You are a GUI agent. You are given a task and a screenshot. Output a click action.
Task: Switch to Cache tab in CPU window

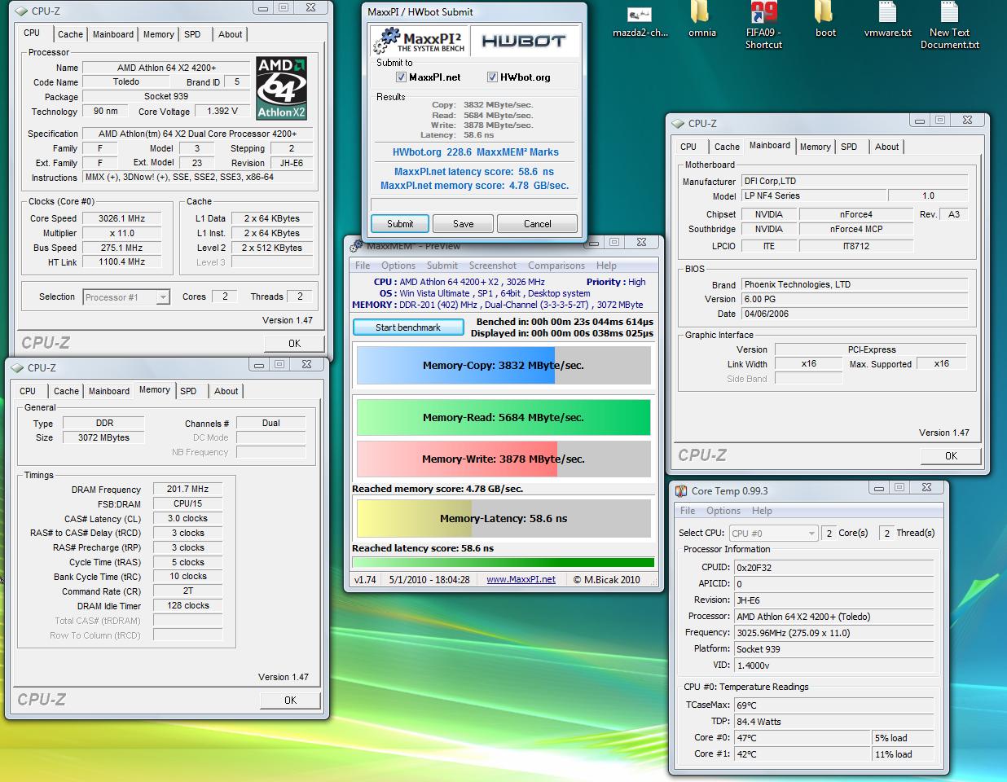pyautogui.click(x=70, y=34)
